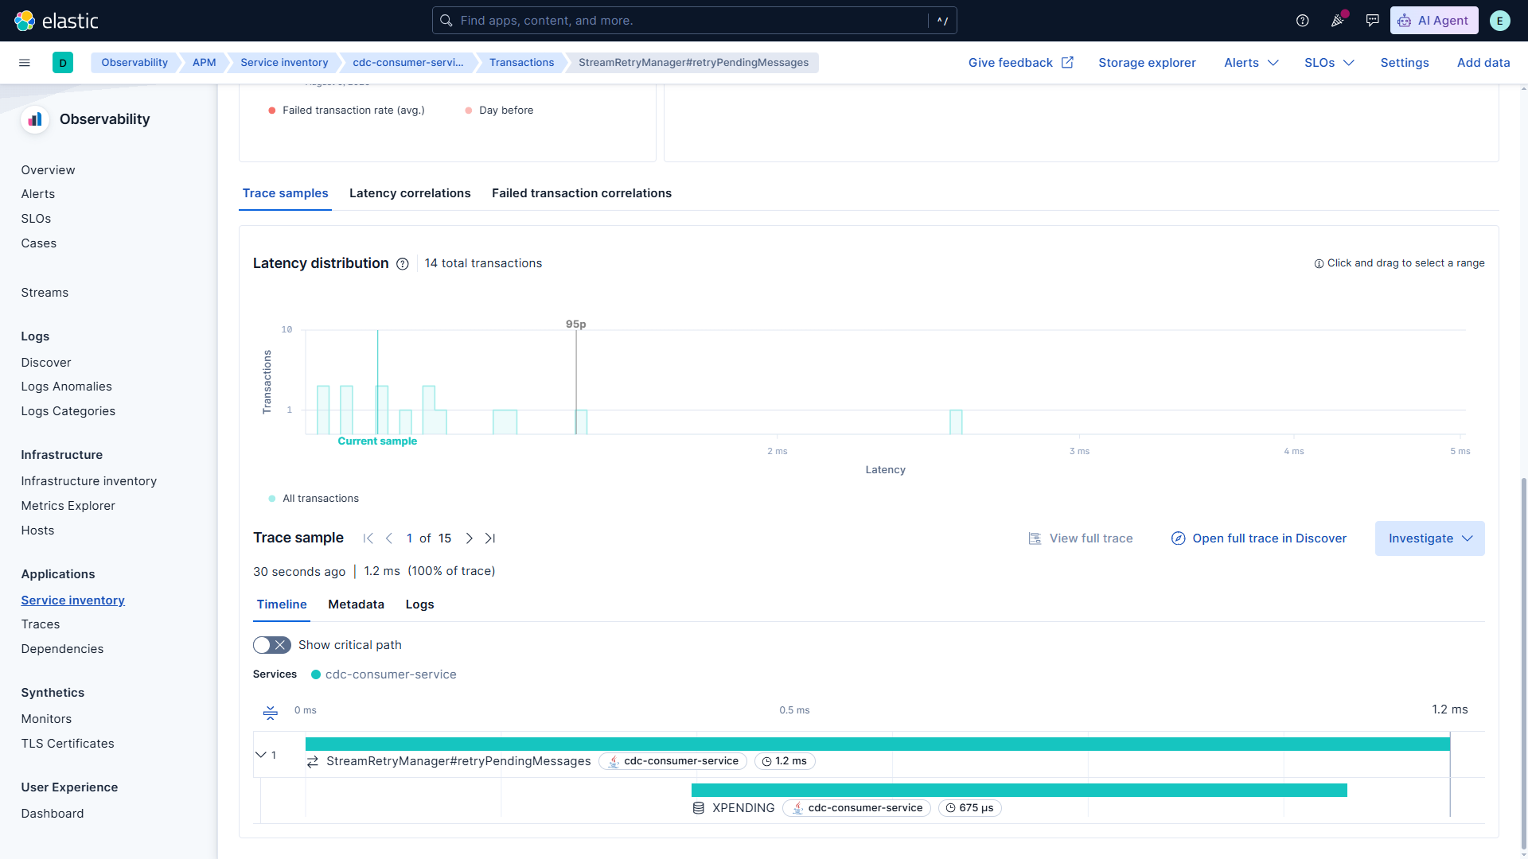Toggle Failed transaction rate legend item

pos(346,111)
